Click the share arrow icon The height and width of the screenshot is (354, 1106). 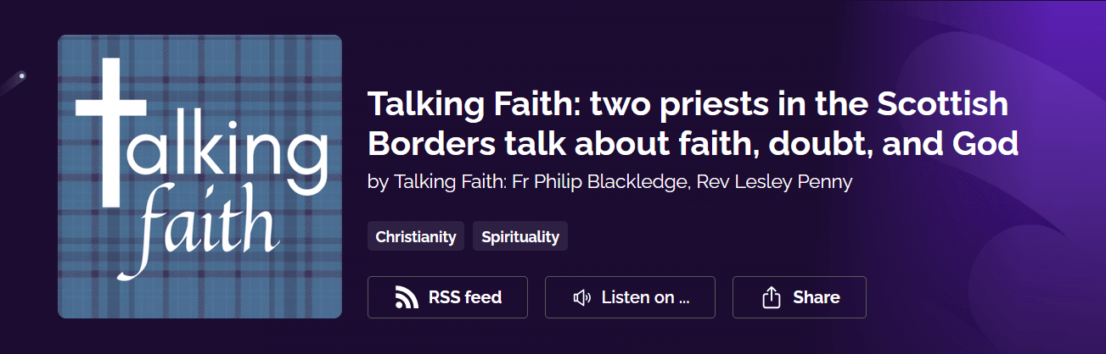click(x=771, y=297)
